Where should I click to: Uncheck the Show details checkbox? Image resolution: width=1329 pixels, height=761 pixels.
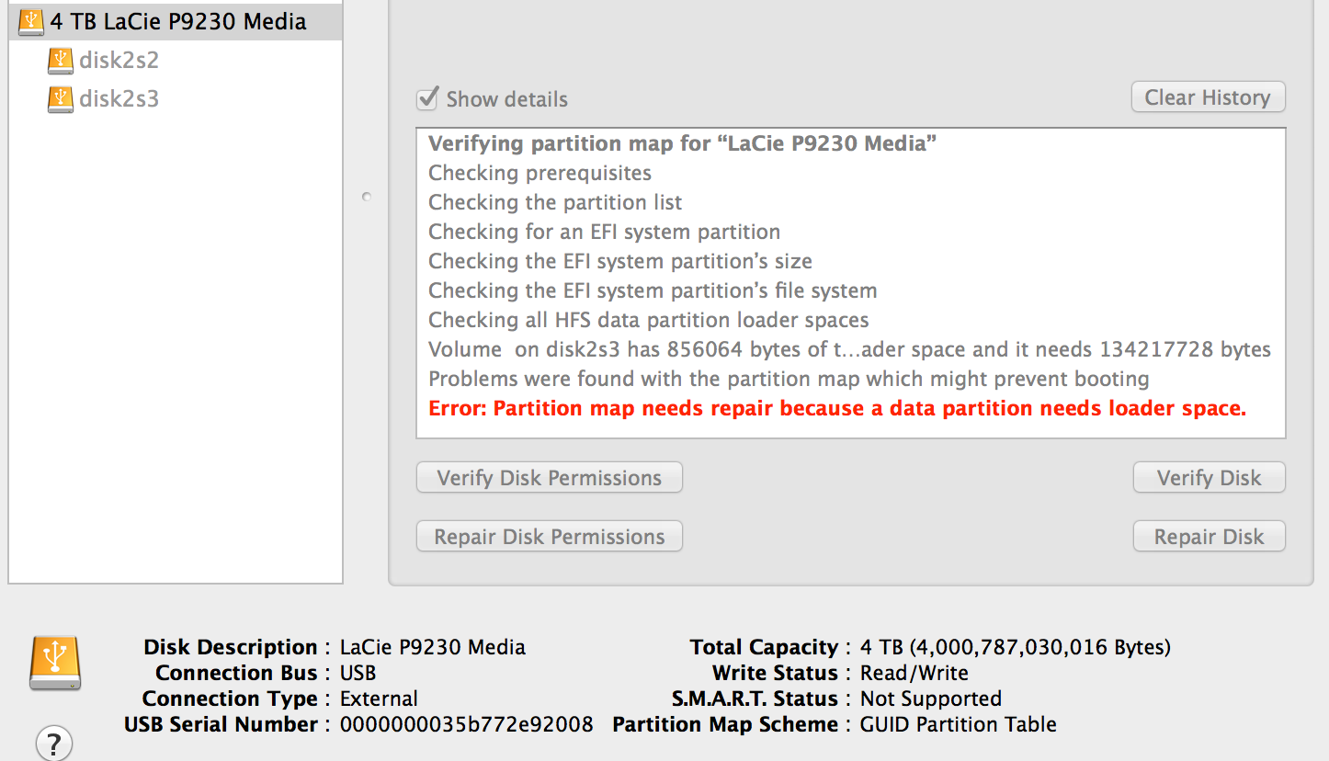(x=427, y=99)
